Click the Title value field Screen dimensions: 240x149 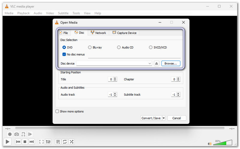[111, 79]
